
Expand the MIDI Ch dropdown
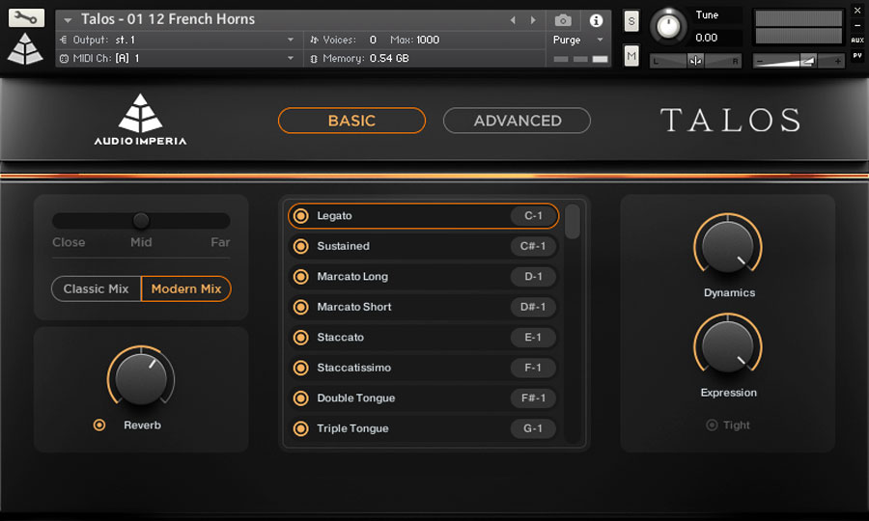point(291,58)
